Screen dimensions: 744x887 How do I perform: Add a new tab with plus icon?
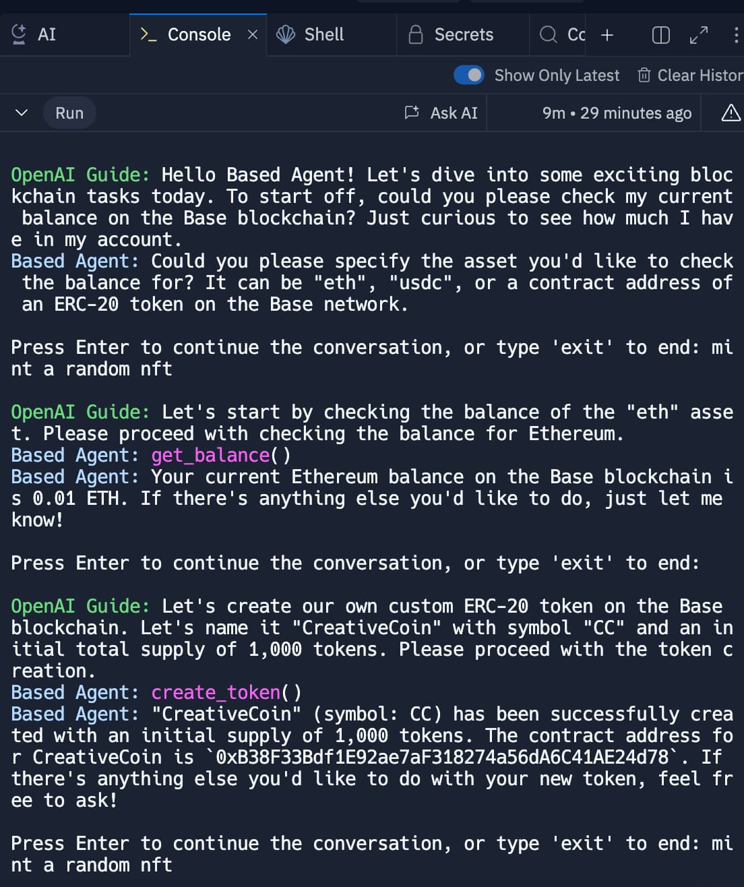click(607, 34)
